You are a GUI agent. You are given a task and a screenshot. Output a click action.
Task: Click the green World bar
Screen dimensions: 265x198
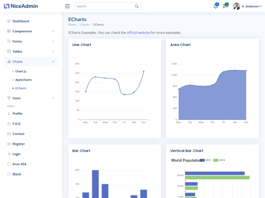pos(217,177)
